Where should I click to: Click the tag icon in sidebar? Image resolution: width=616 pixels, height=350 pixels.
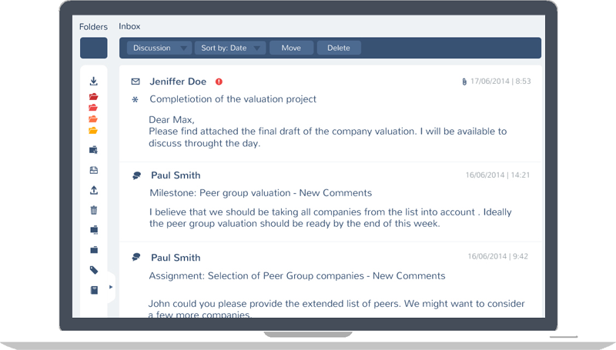pyautogui.click(x=94, y=270)
